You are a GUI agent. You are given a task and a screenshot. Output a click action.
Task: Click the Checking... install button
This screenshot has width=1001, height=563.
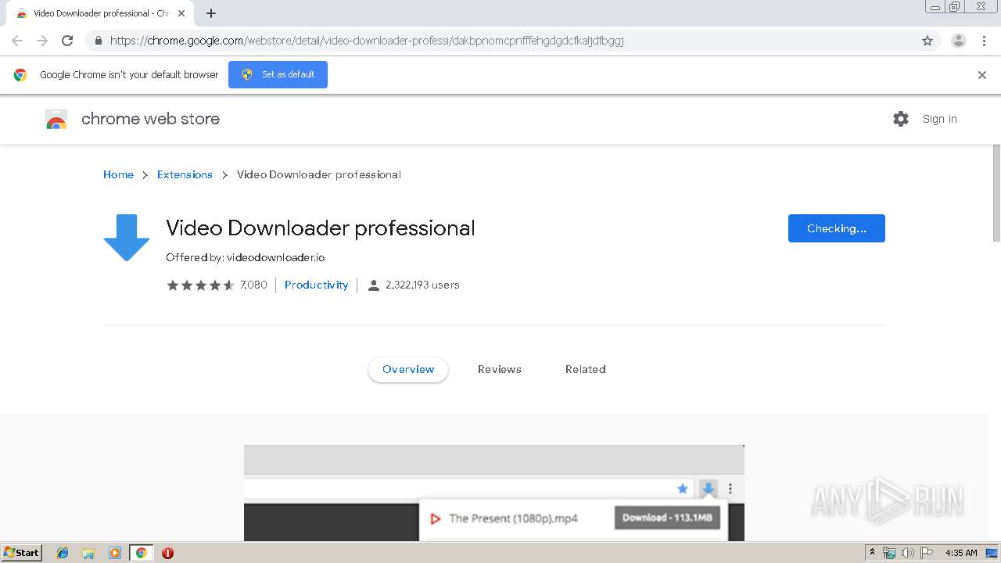click(x=836, y=228)
